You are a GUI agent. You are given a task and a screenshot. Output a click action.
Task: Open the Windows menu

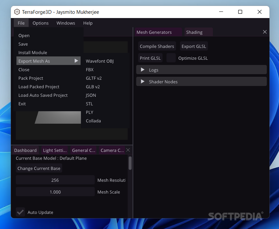(66, 23)
